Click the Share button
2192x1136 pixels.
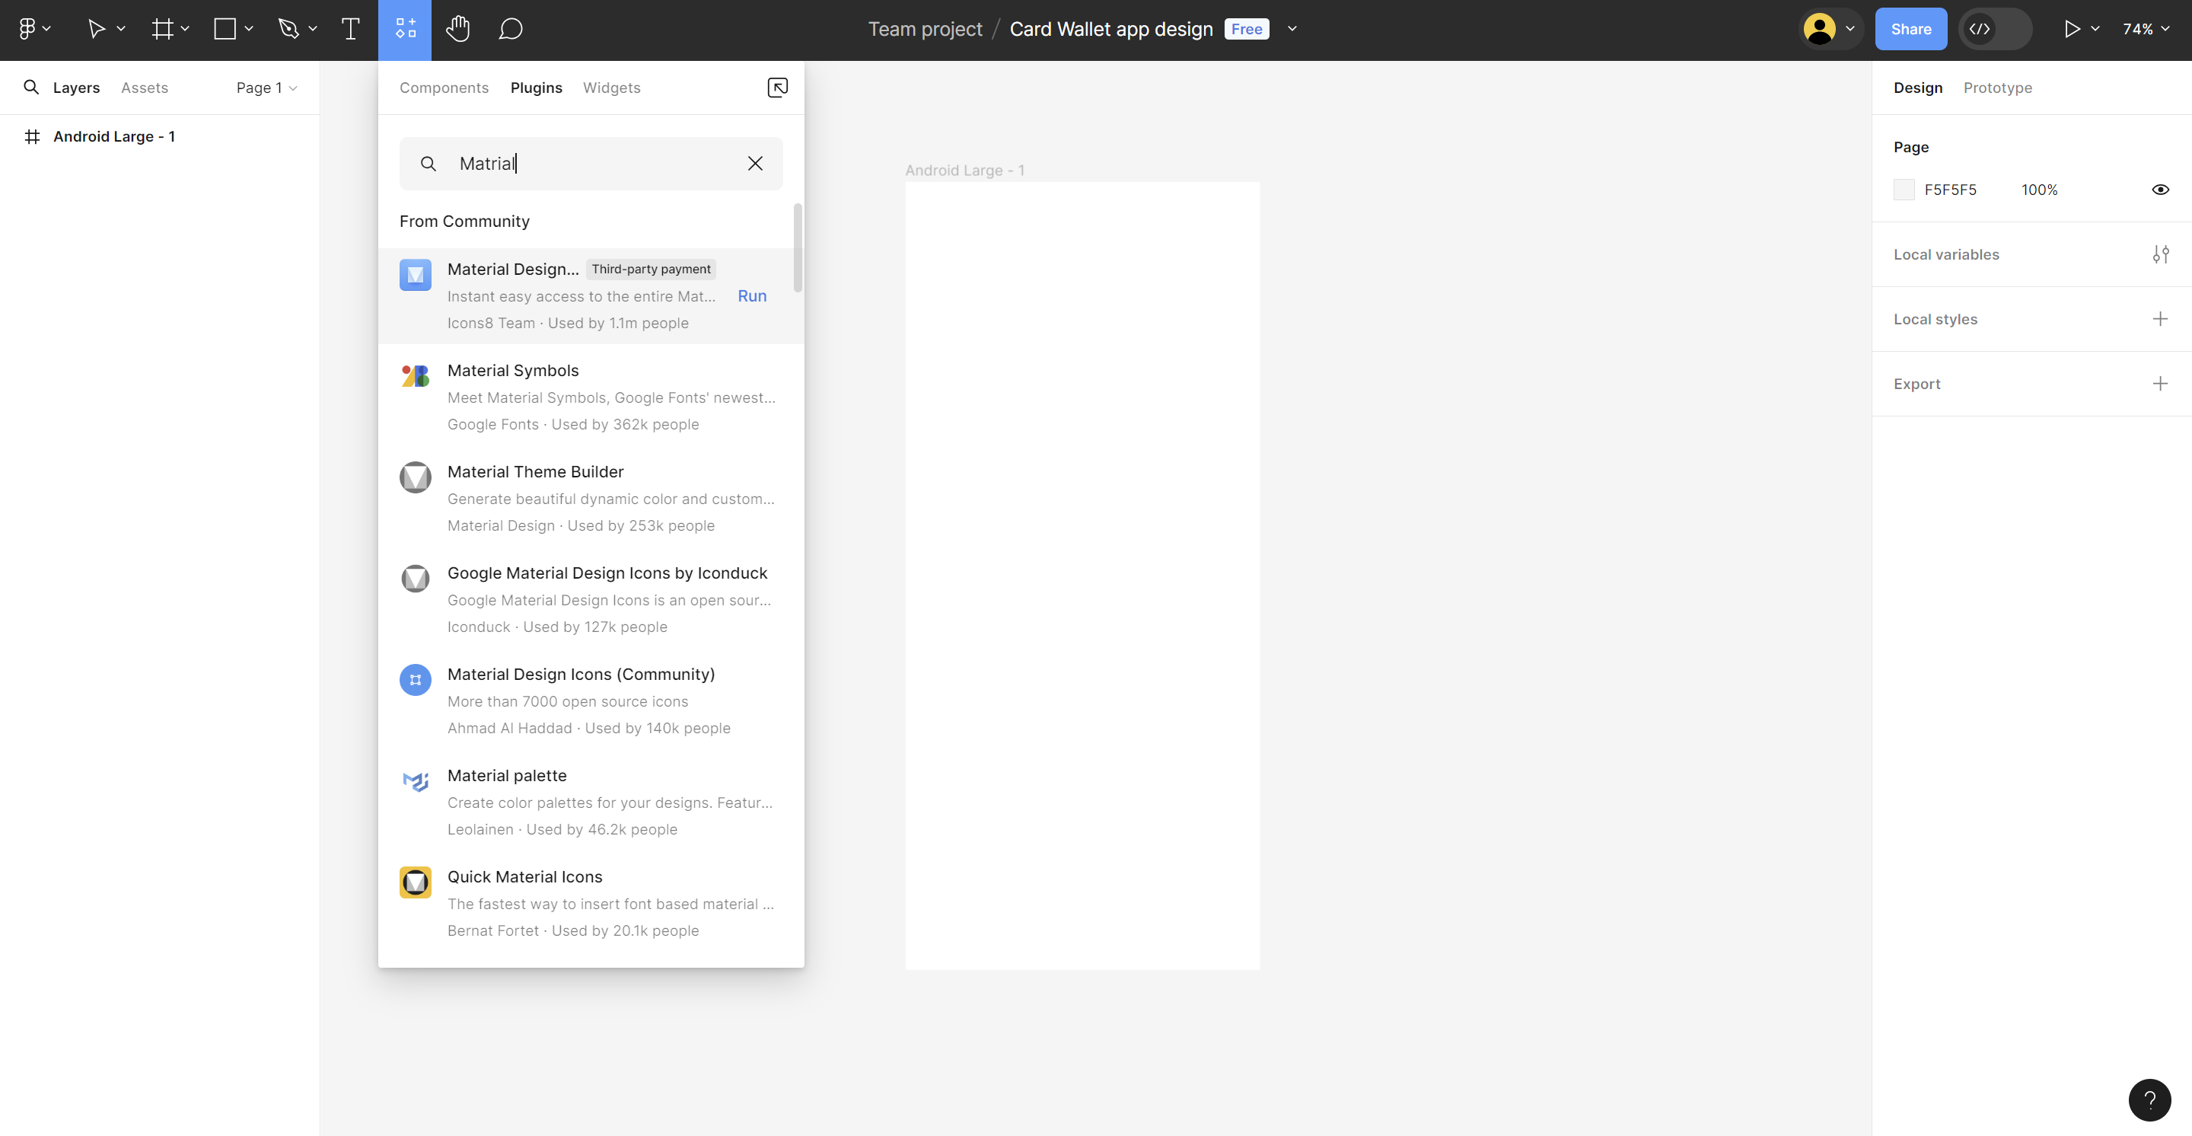(1910, 29)
